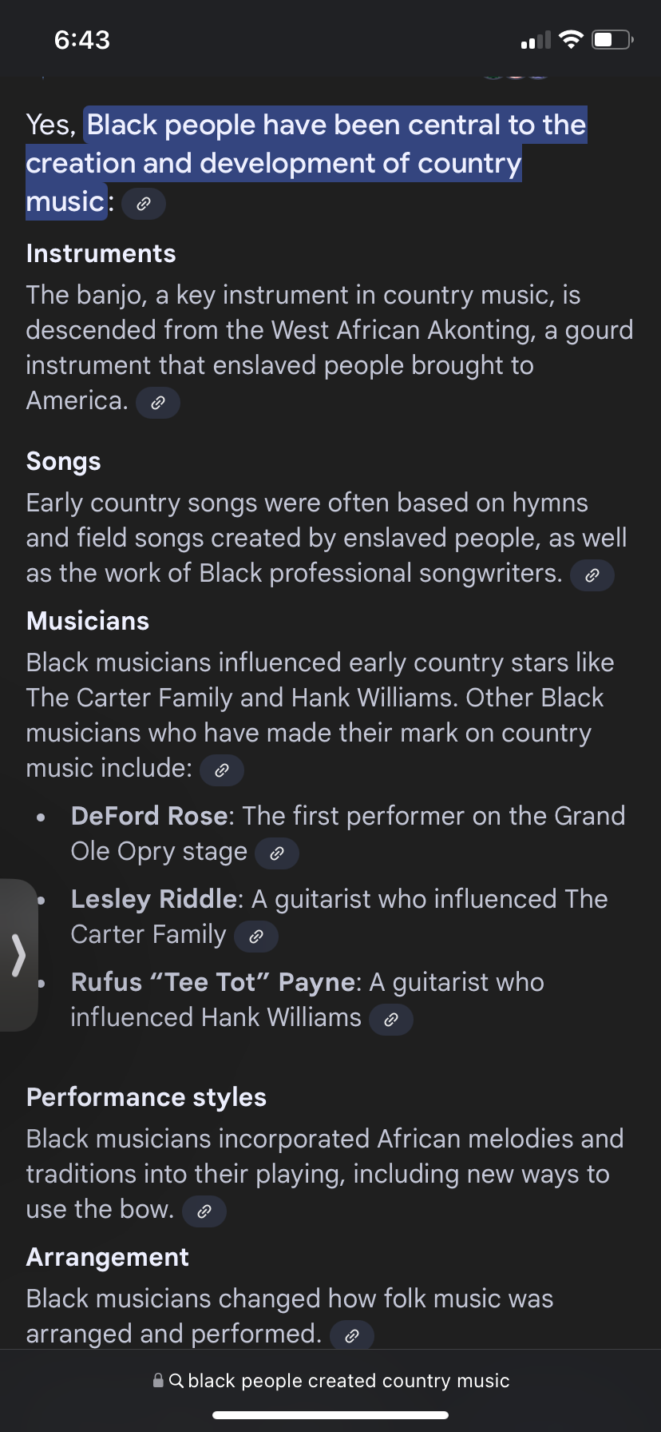Image resolution: width=661 pixels, height=1432 pixels.
Task: Tap the 'Lesley Riddle' bold name
Action: 154,899
